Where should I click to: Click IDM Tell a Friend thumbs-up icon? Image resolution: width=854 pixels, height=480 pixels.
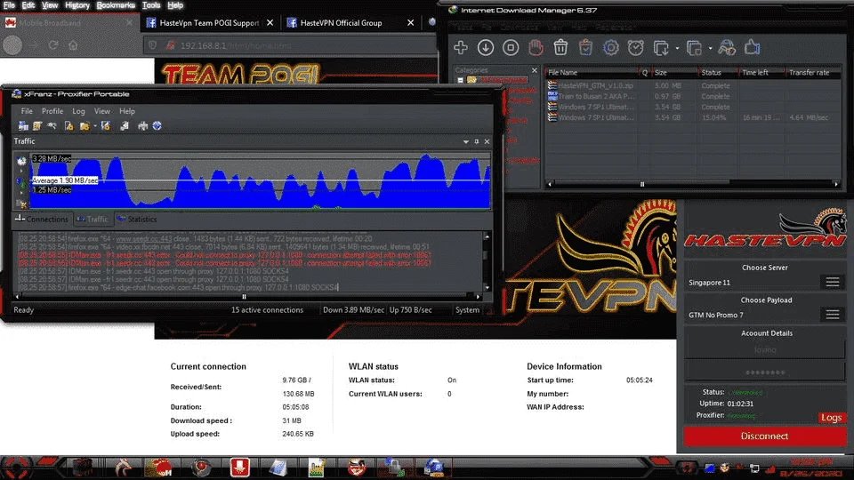coord(753,48)
